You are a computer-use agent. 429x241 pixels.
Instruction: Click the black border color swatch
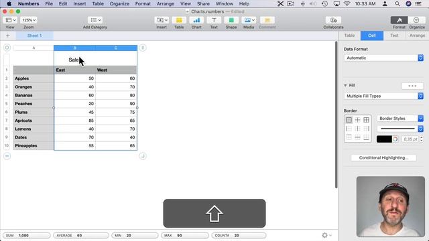[x=384, y=139]
